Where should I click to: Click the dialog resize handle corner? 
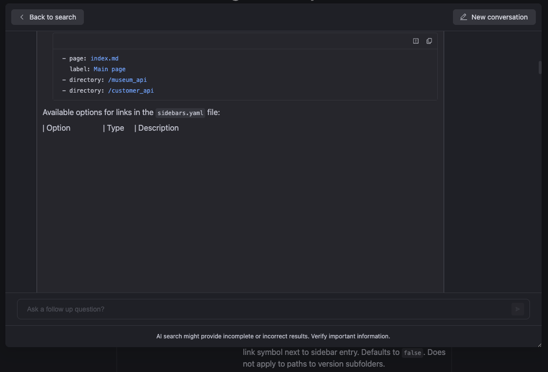[540, 345]
